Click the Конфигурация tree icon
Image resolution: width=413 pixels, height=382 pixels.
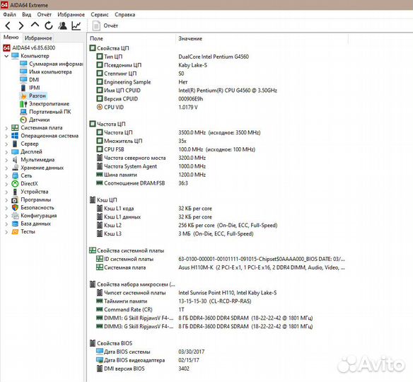16,216
